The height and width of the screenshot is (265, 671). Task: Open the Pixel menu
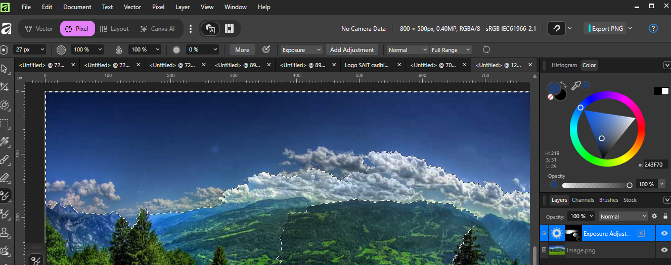[158, 7]
